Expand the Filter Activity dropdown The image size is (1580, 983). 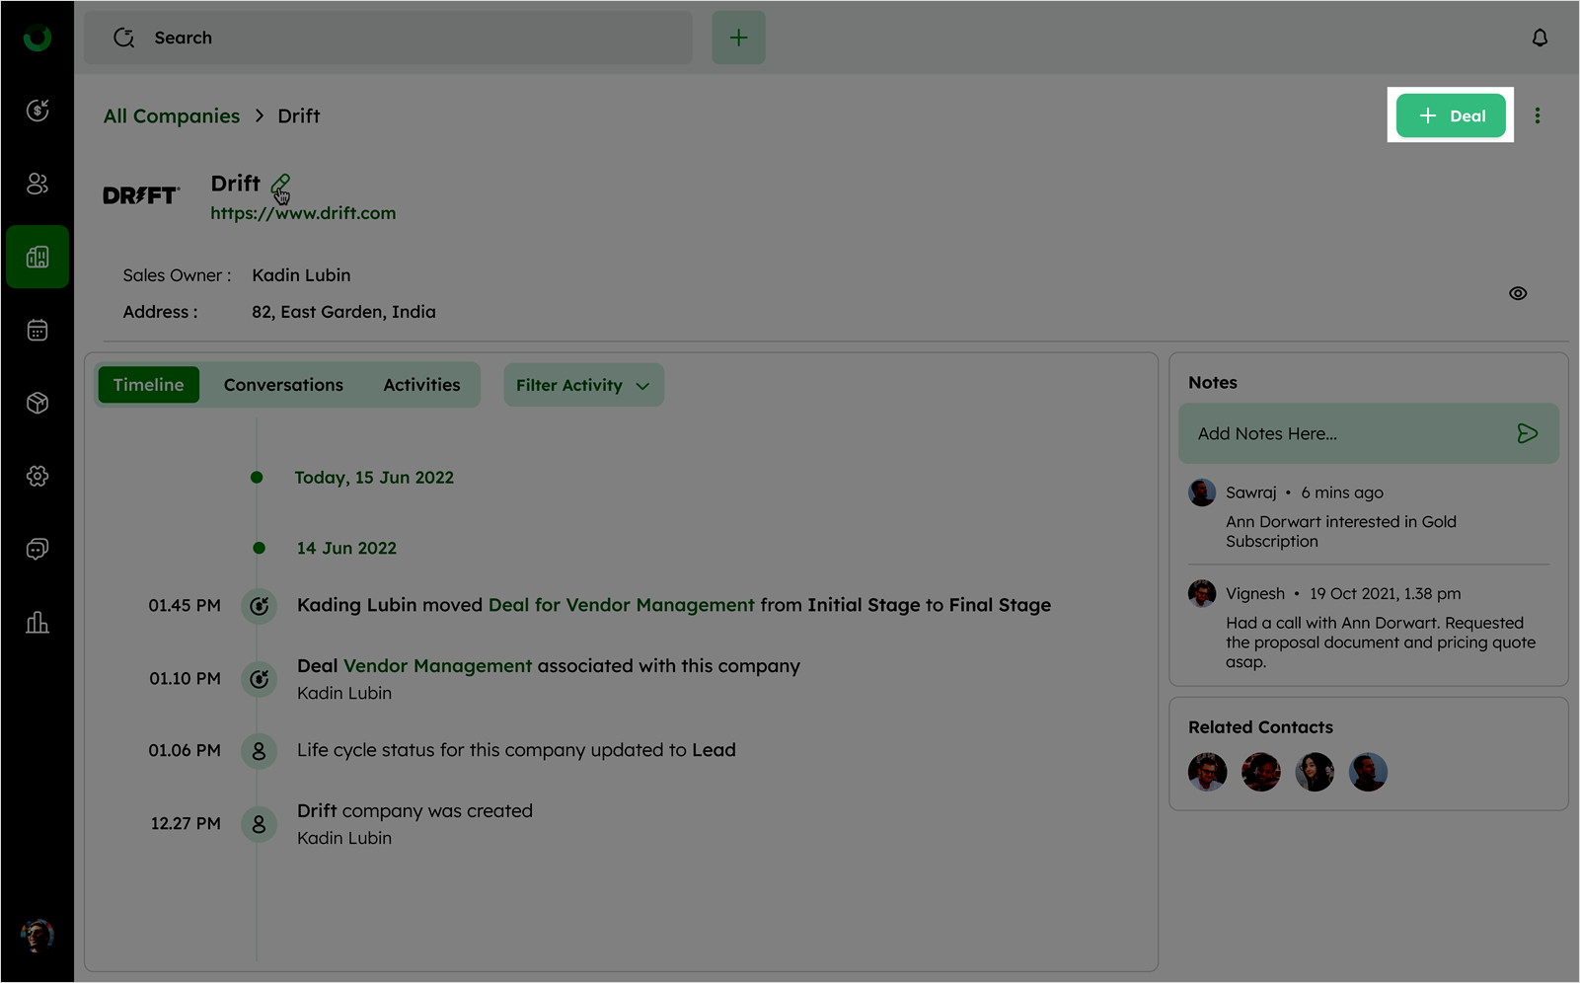583,385
